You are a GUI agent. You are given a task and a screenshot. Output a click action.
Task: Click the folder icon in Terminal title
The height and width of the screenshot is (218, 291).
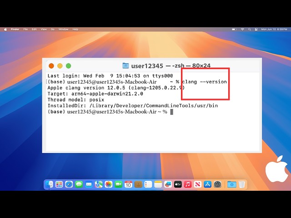(x=125, y=65)
